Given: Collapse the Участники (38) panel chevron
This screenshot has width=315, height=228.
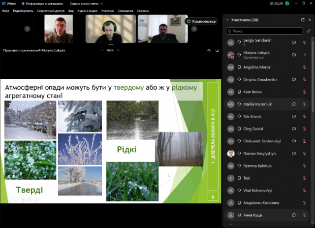Looking at the screenshot, I should click(x=227, y=20).
